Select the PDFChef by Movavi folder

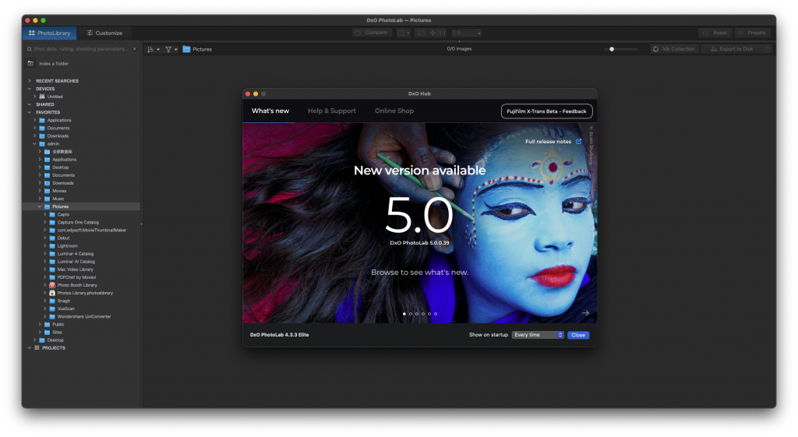pos(76,277)
